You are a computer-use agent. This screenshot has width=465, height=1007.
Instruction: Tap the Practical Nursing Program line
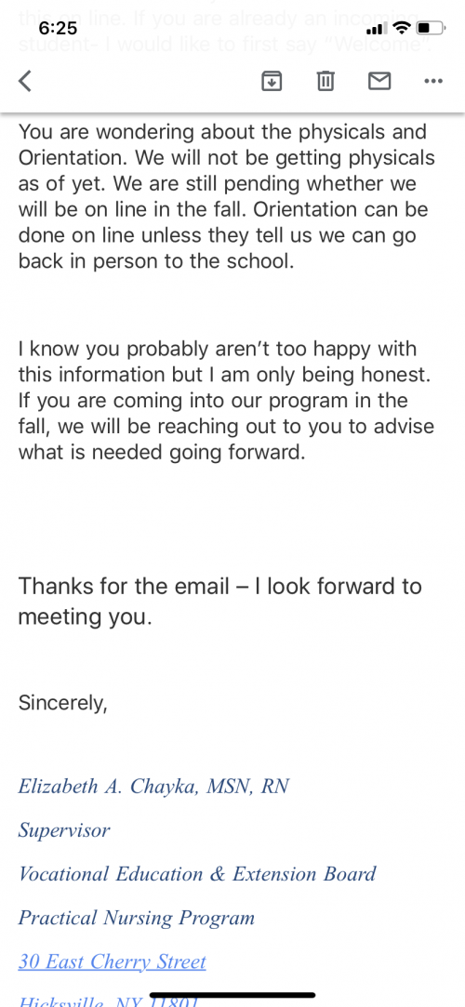coord(136,918)
